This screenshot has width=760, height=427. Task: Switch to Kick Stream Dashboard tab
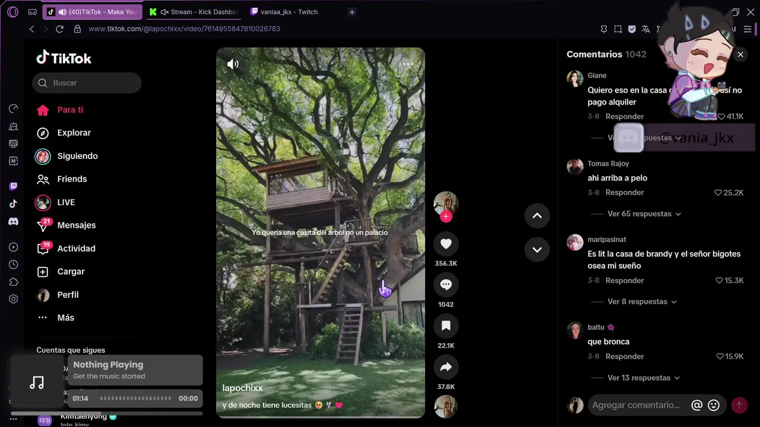point(194,12)
